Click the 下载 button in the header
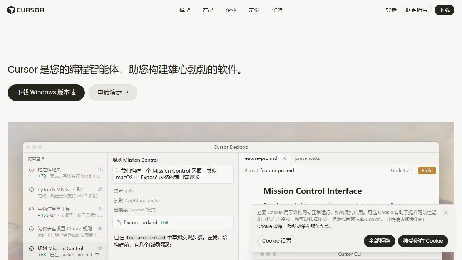Image resolution: width=462 pixels, height=260 pixels. (444, 10)
